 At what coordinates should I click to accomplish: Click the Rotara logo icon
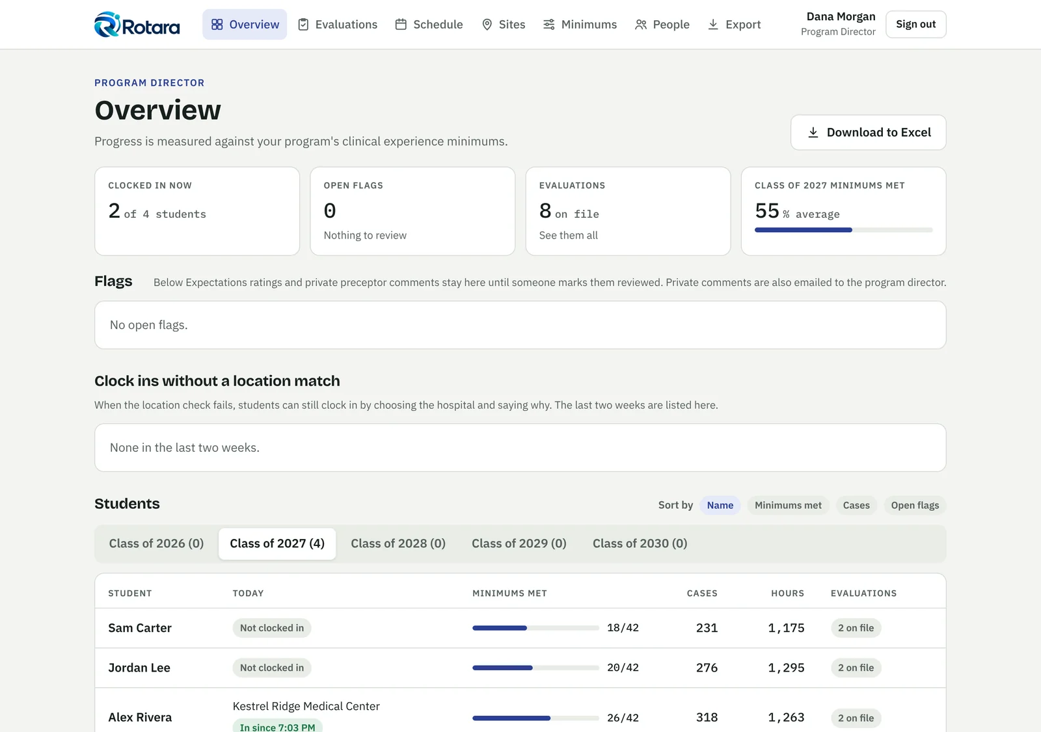107,25
